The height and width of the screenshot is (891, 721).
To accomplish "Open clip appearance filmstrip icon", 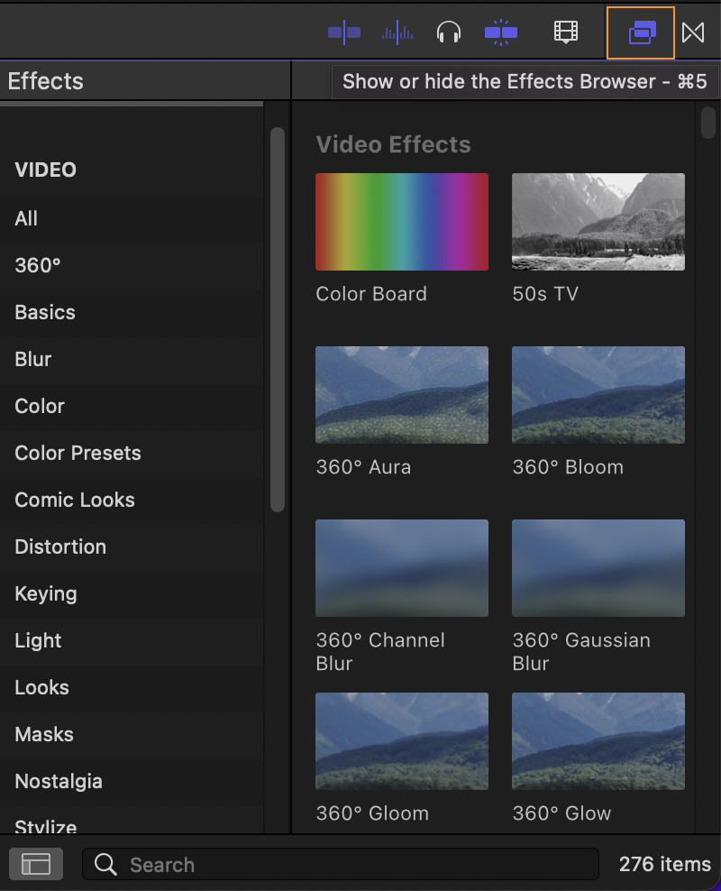I will coord(566,32).
